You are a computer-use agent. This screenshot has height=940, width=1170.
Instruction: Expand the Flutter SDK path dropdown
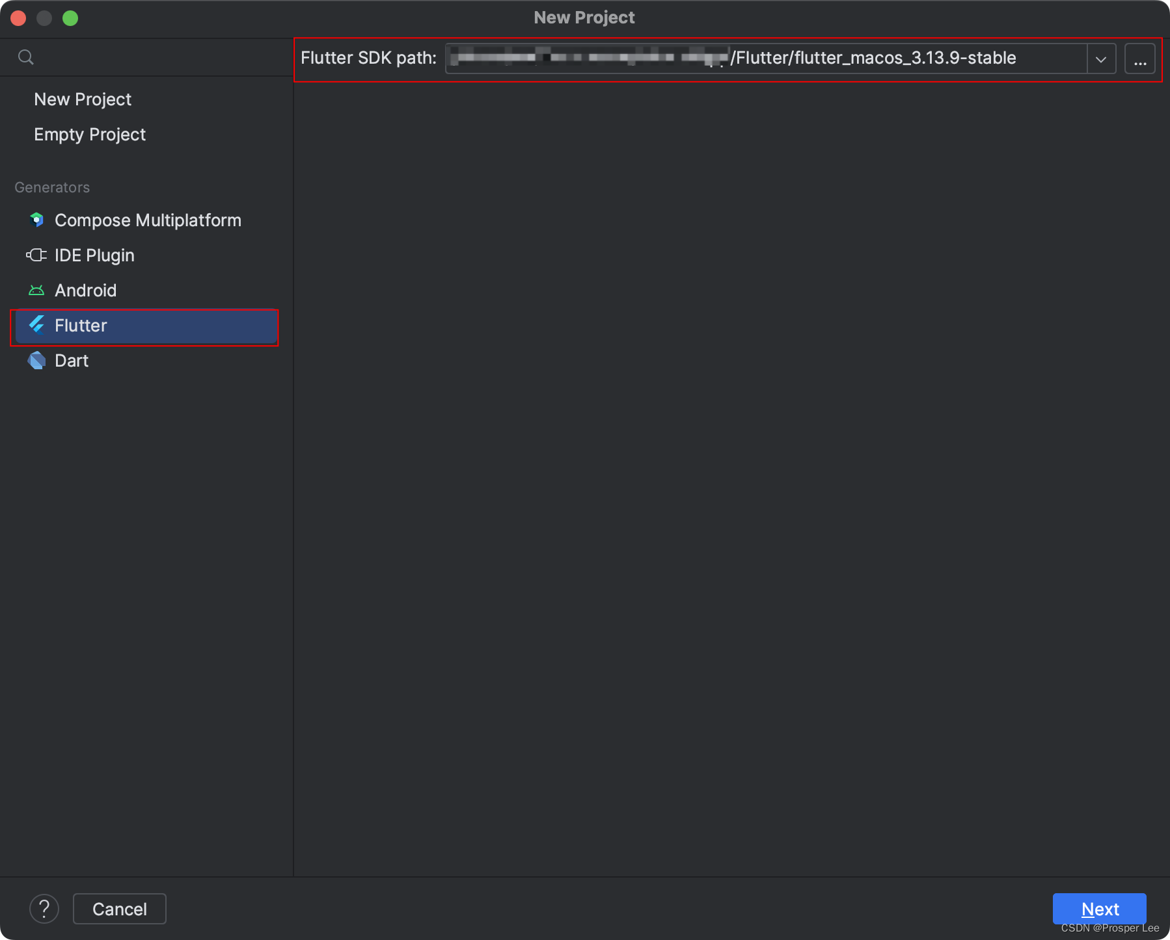tap(1101, 59)
